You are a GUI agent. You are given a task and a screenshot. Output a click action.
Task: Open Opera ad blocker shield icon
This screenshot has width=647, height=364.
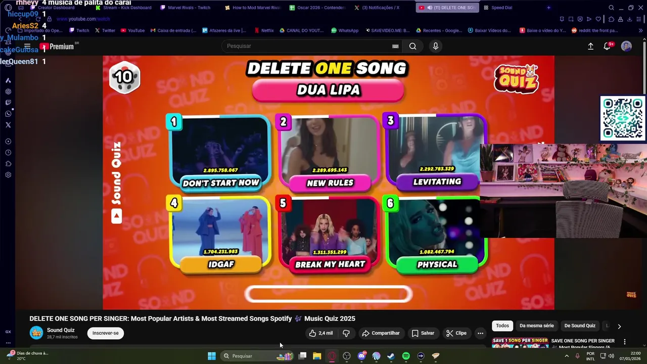[x=580, y=19]
